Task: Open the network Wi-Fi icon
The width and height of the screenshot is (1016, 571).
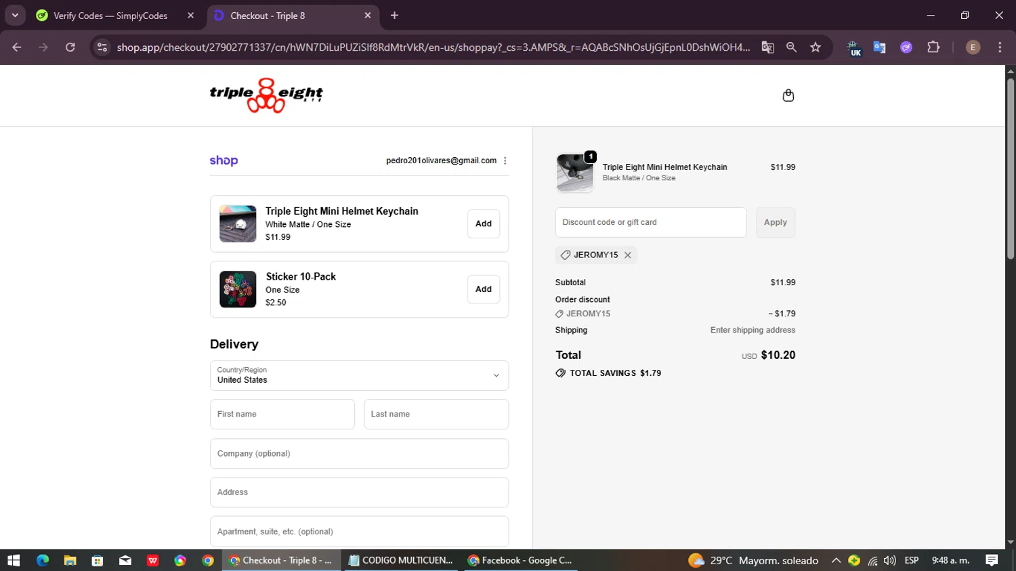Action: [872, 560]
